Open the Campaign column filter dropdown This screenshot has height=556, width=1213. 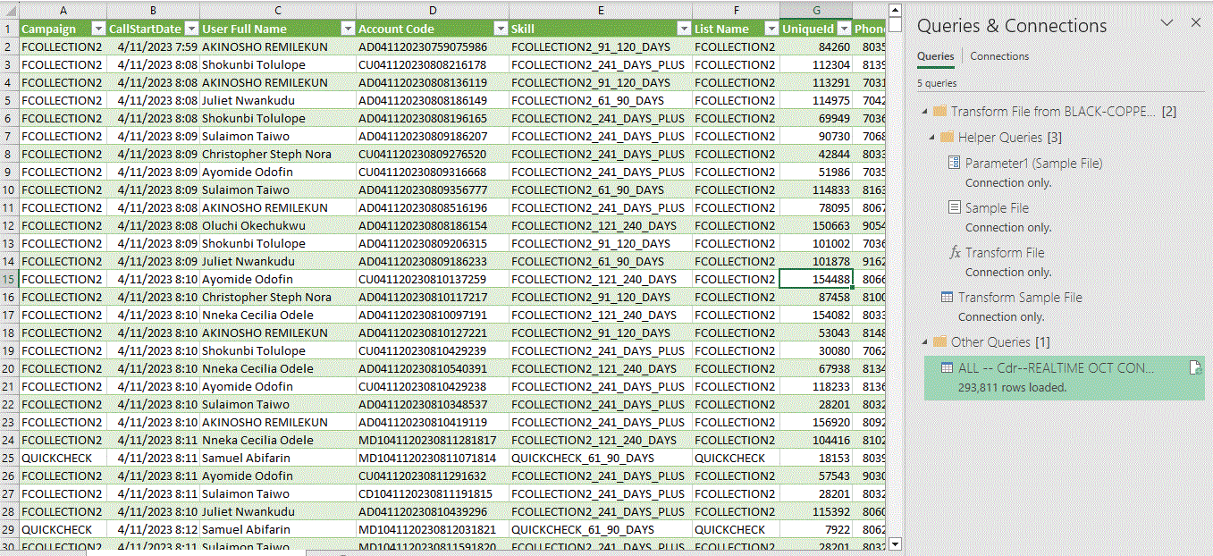tap(98, 29)
